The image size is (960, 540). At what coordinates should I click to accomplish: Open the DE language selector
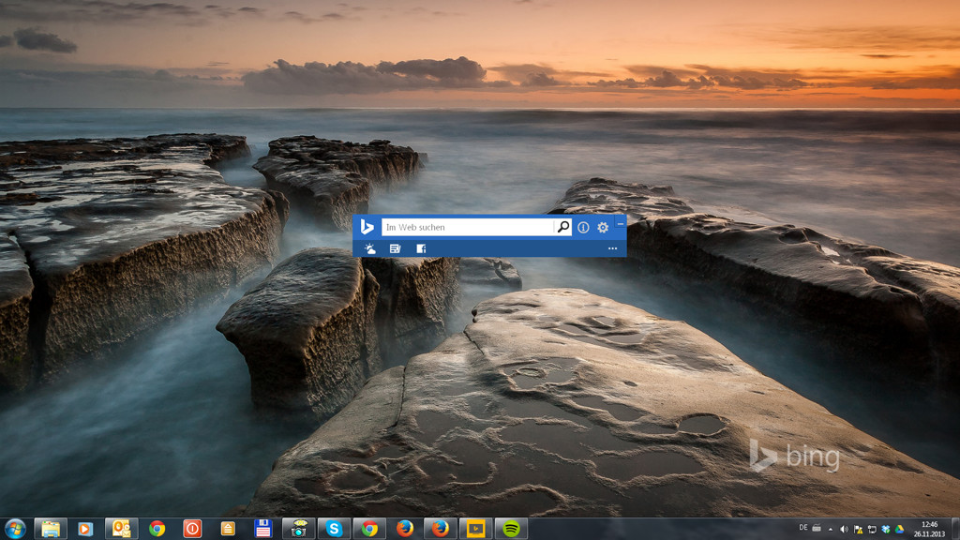coord(803,529)
